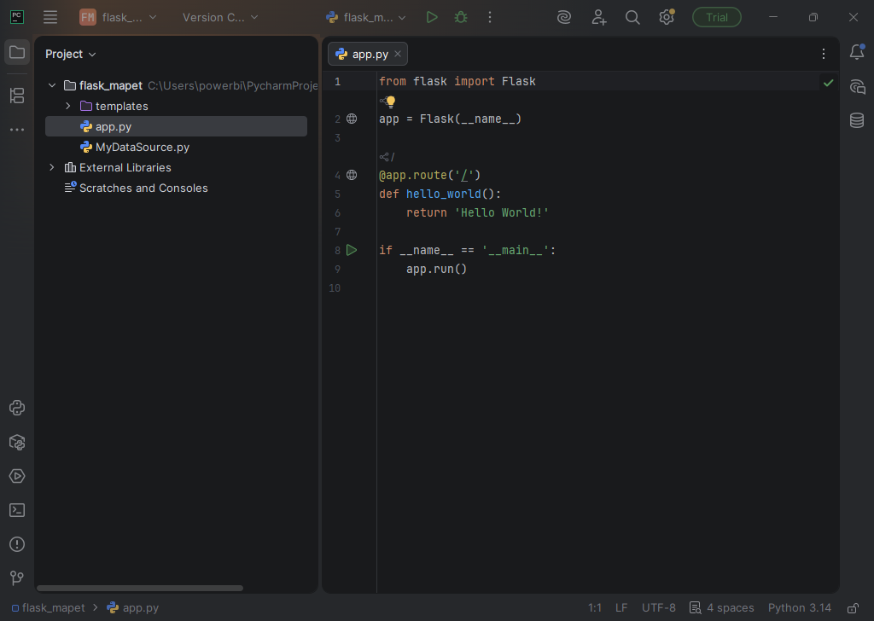Show more tool windows ellipsis
Image resolution: width=874 pixels, height=621 pixels.
pos(17,129)
